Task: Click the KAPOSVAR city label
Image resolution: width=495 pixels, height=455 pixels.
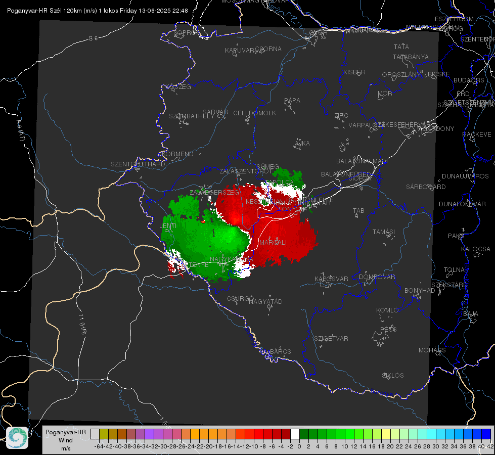Action: (331, 279)
